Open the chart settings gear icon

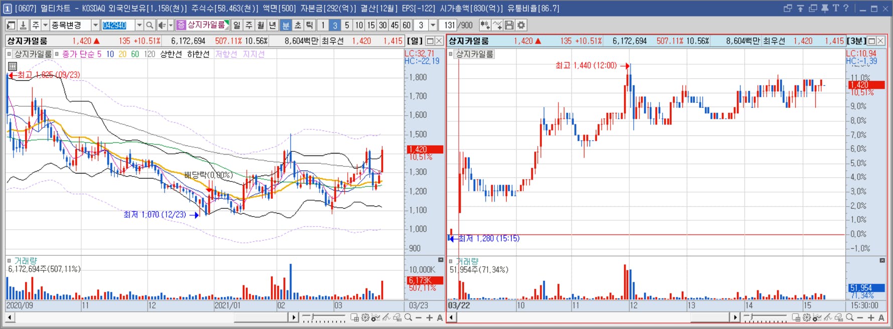521,25
